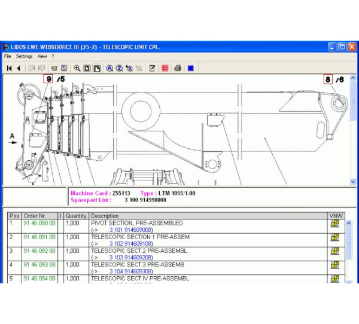Go to first page arrow icon
This screenshot has width=359, height=324.
click(x=10, y=68)
